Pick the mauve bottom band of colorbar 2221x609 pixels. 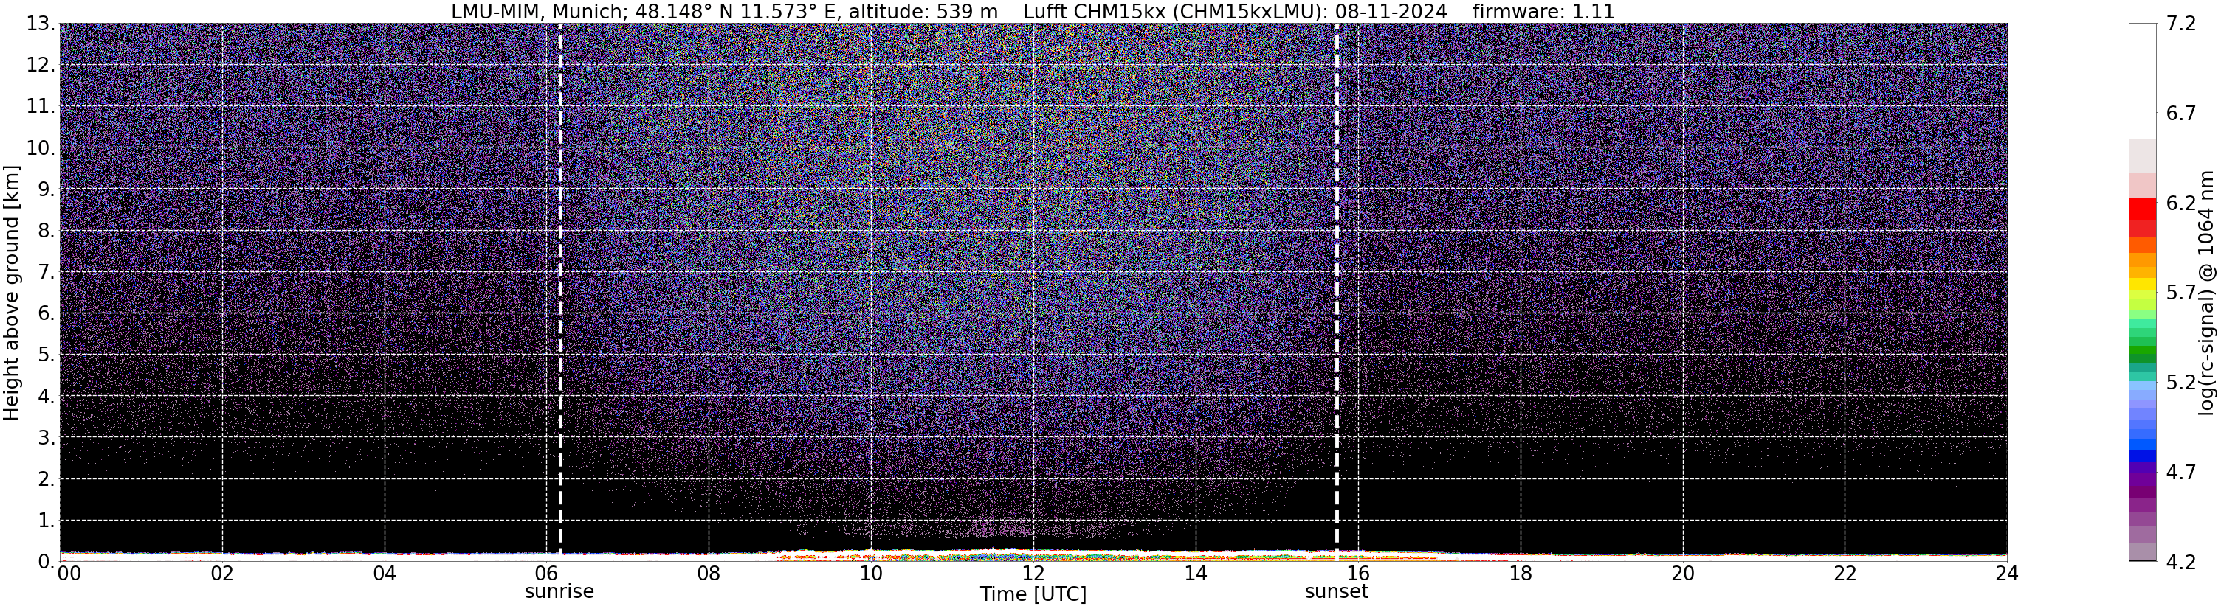pyautogui.click(x=2143, y=551)
